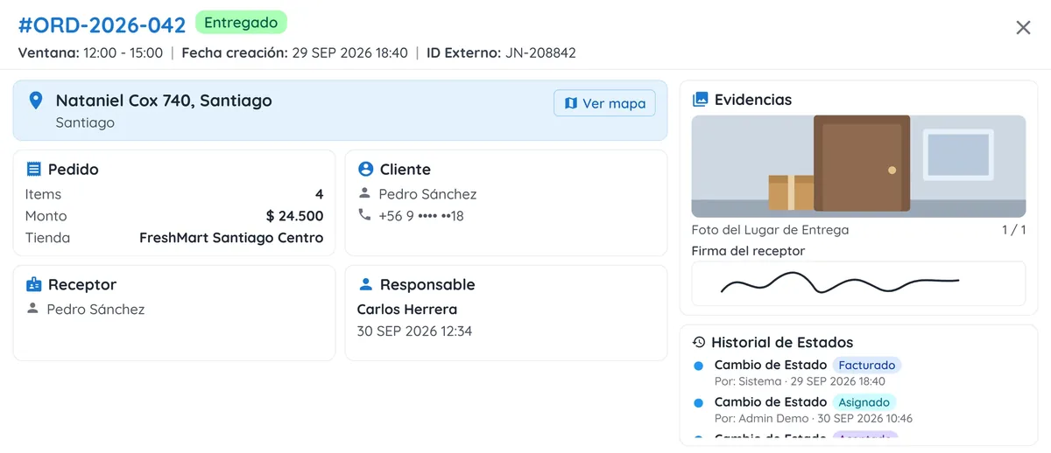Click map icon inside Ver mapa button
Image resolution: width=1051 pixels, height=453 pixels.
pos(571,103)
